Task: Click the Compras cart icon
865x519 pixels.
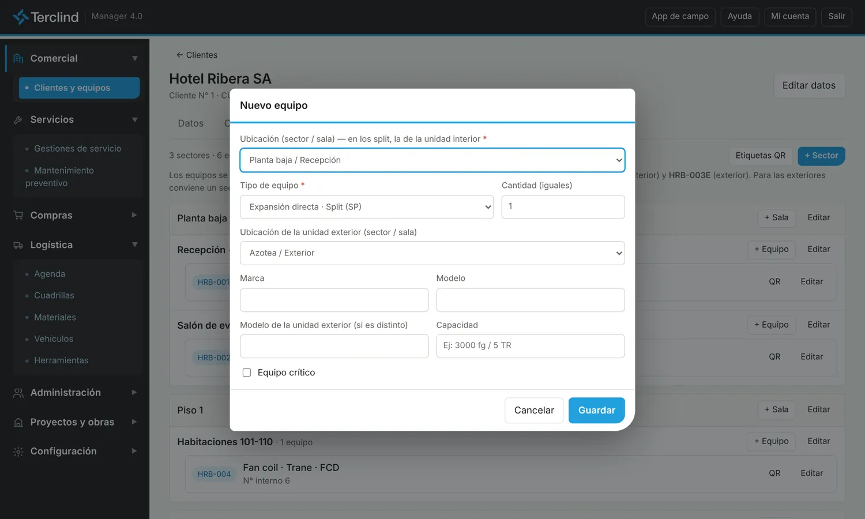Action: 18,215
